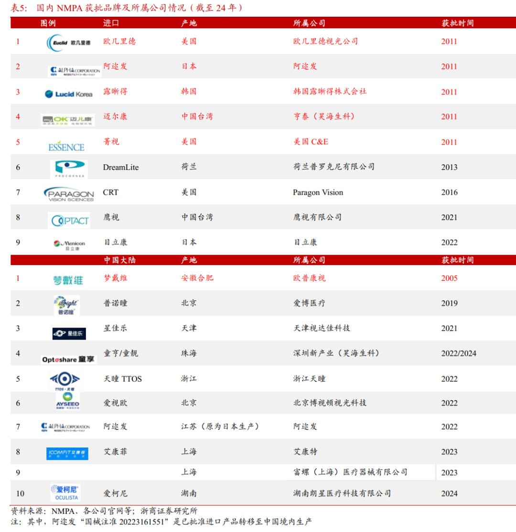Click the myOK 迈儿康 logo
This screenshot has width=516, height=532.
tap(67, 120)
